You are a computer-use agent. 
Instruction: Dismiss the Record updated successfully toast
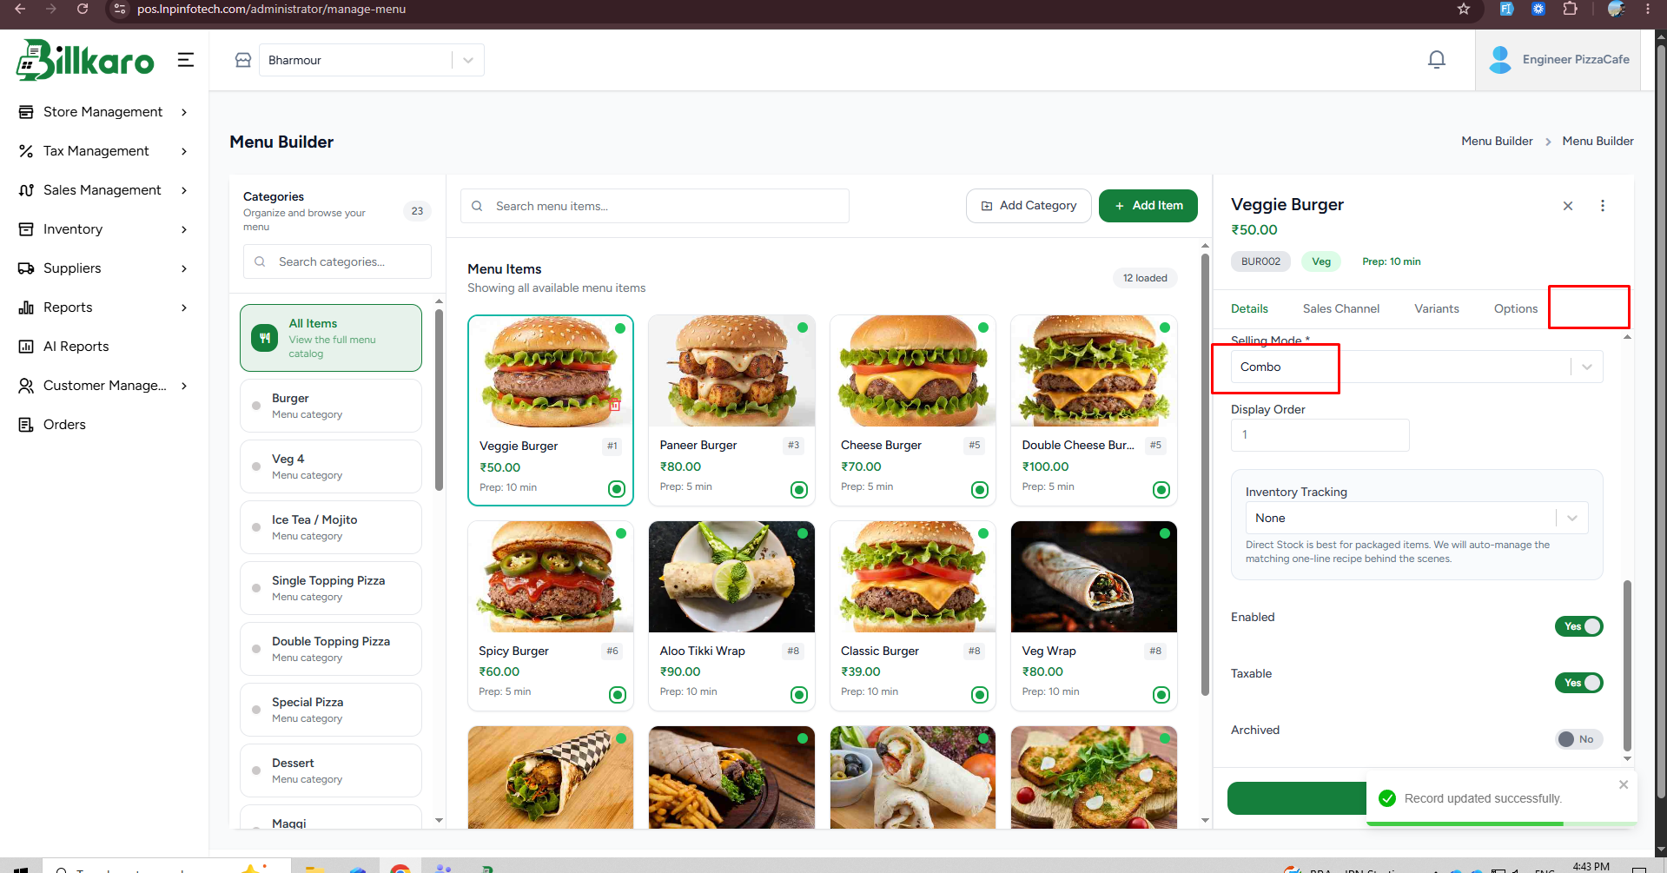pos(1624,784)
